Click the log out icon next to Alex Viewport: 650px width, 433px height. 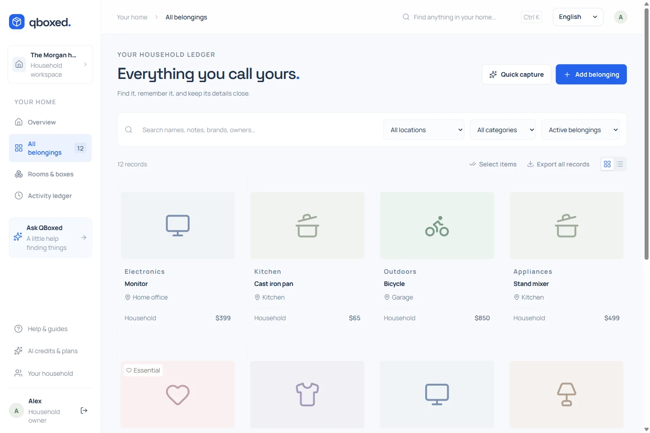click(84, 410)
